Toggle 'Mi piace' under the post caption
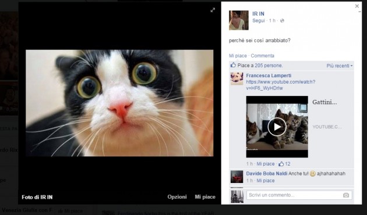 tap(238, 56)
